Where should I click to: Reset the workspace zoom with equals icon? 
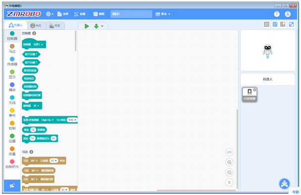pyautogui.click(x=229, y=182)
